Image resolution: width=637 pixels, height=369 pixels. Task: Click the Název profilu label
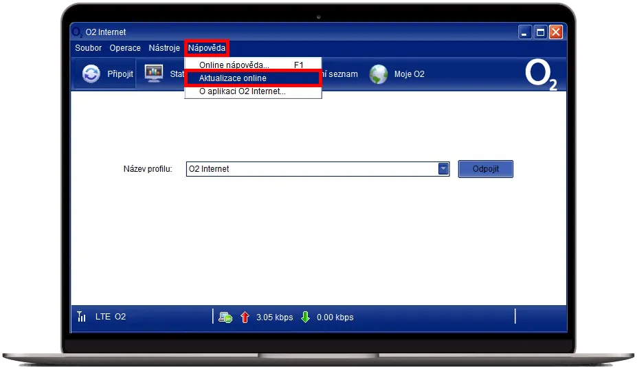point(148,168)
